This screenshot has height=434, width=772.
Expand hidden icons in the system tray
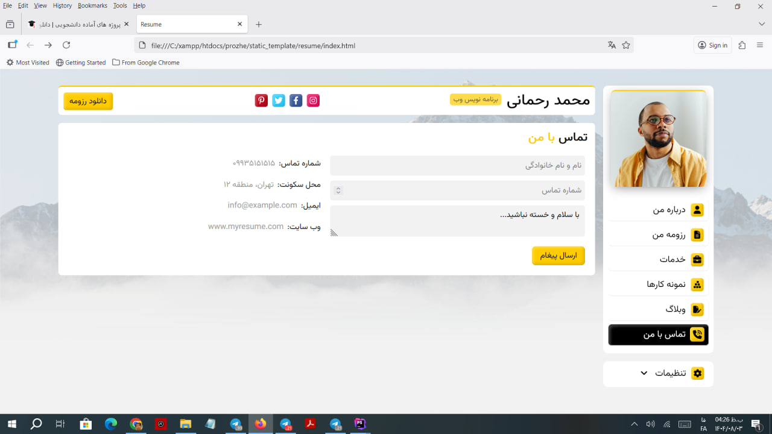click(x=634, y=424)
